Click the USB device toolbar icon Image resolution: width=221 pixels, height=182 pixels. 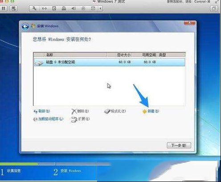pos(83,8)
